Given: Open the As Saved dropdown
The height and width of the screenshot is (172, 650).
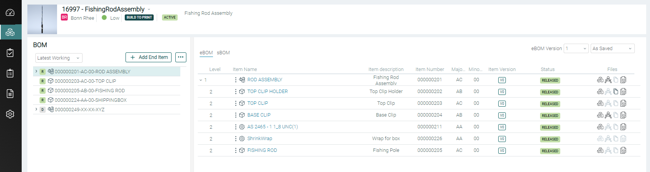Looking at the screenshot, I should (612, 49).
